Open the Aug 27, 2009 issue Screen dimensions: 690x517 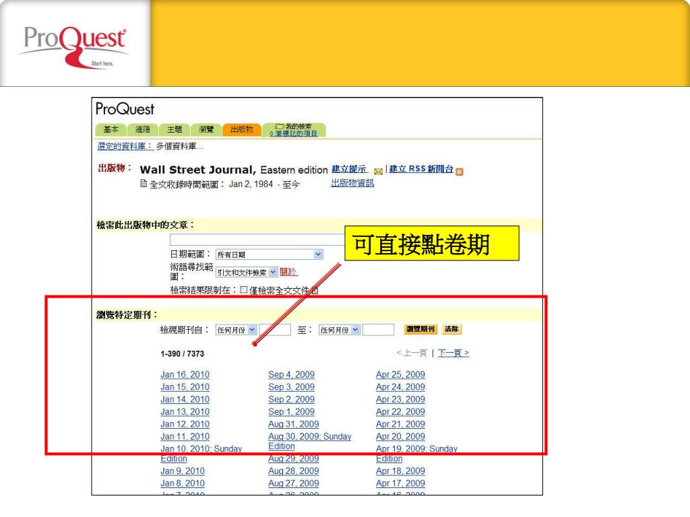(294, 483)
